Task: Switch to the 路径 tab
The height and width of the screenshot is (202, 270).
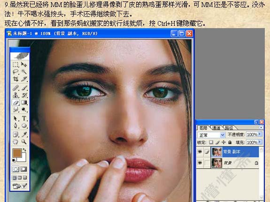Action: tap(229, 128)
